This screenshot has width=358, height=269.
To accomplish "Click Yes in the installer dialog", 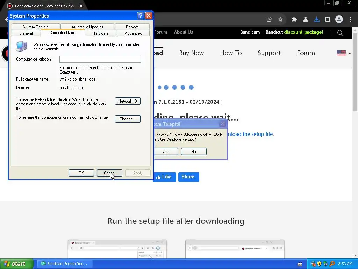I will (166, 151).
